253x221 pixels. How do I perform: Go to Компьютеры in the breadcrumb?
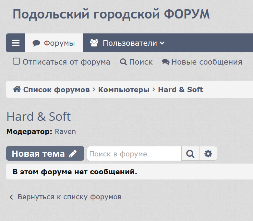click(x=124, y=90)
